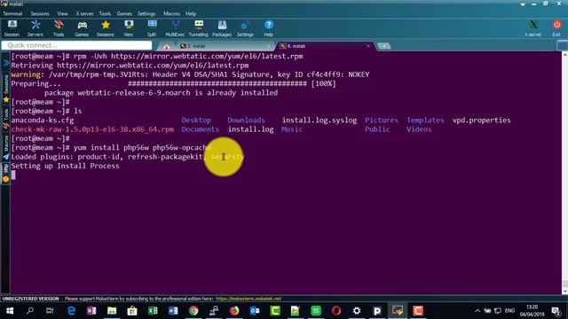Click 'Setting up Install Process' line
Screen dimensions: 568x319
tap(65, 166)
